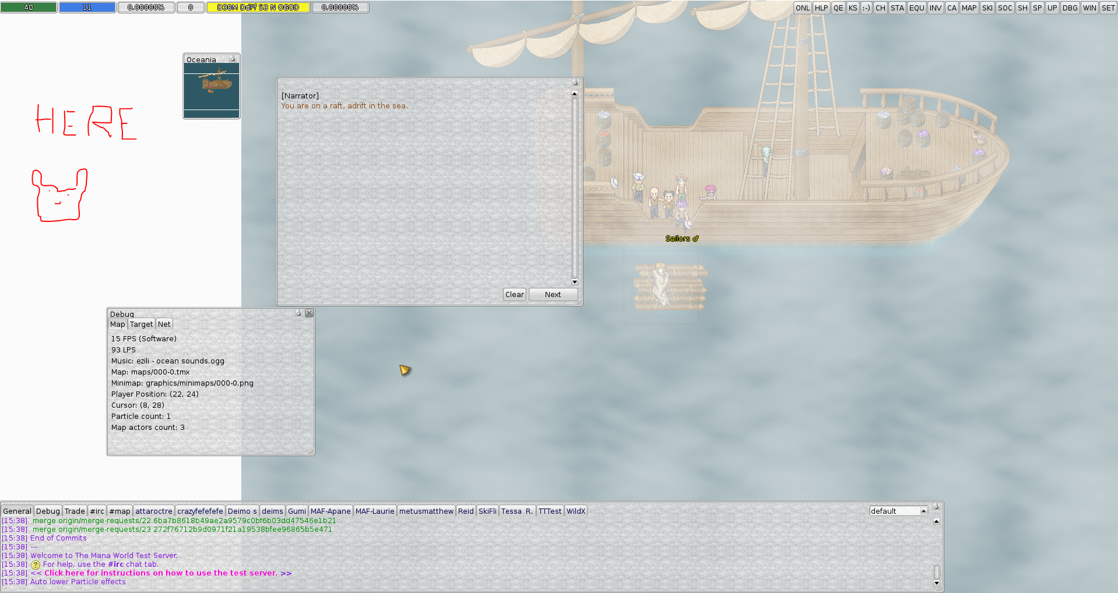Select the Debug chat tab

[48, 511]
